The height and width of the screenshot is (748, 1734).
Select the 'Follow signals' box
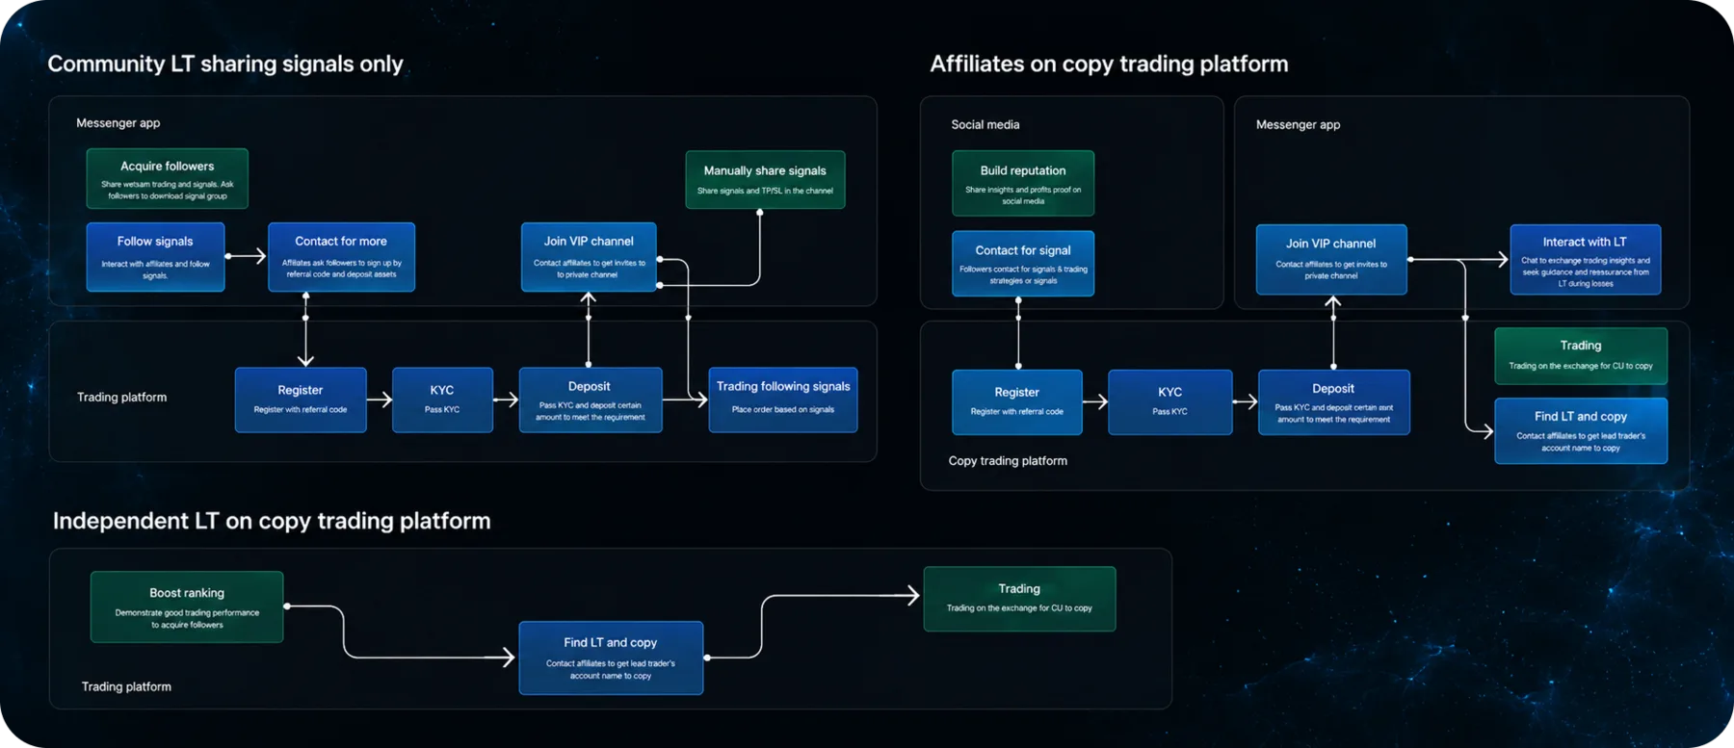click(155, 257)
